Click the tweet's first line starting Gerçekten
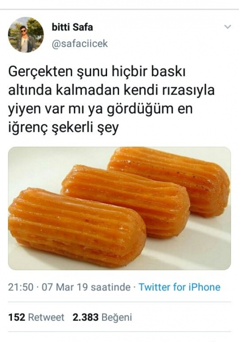239x342 pixels. (97, 72)
